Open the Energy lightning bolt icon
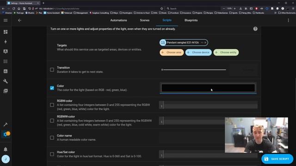296x166 pixels. click(6, 41)
